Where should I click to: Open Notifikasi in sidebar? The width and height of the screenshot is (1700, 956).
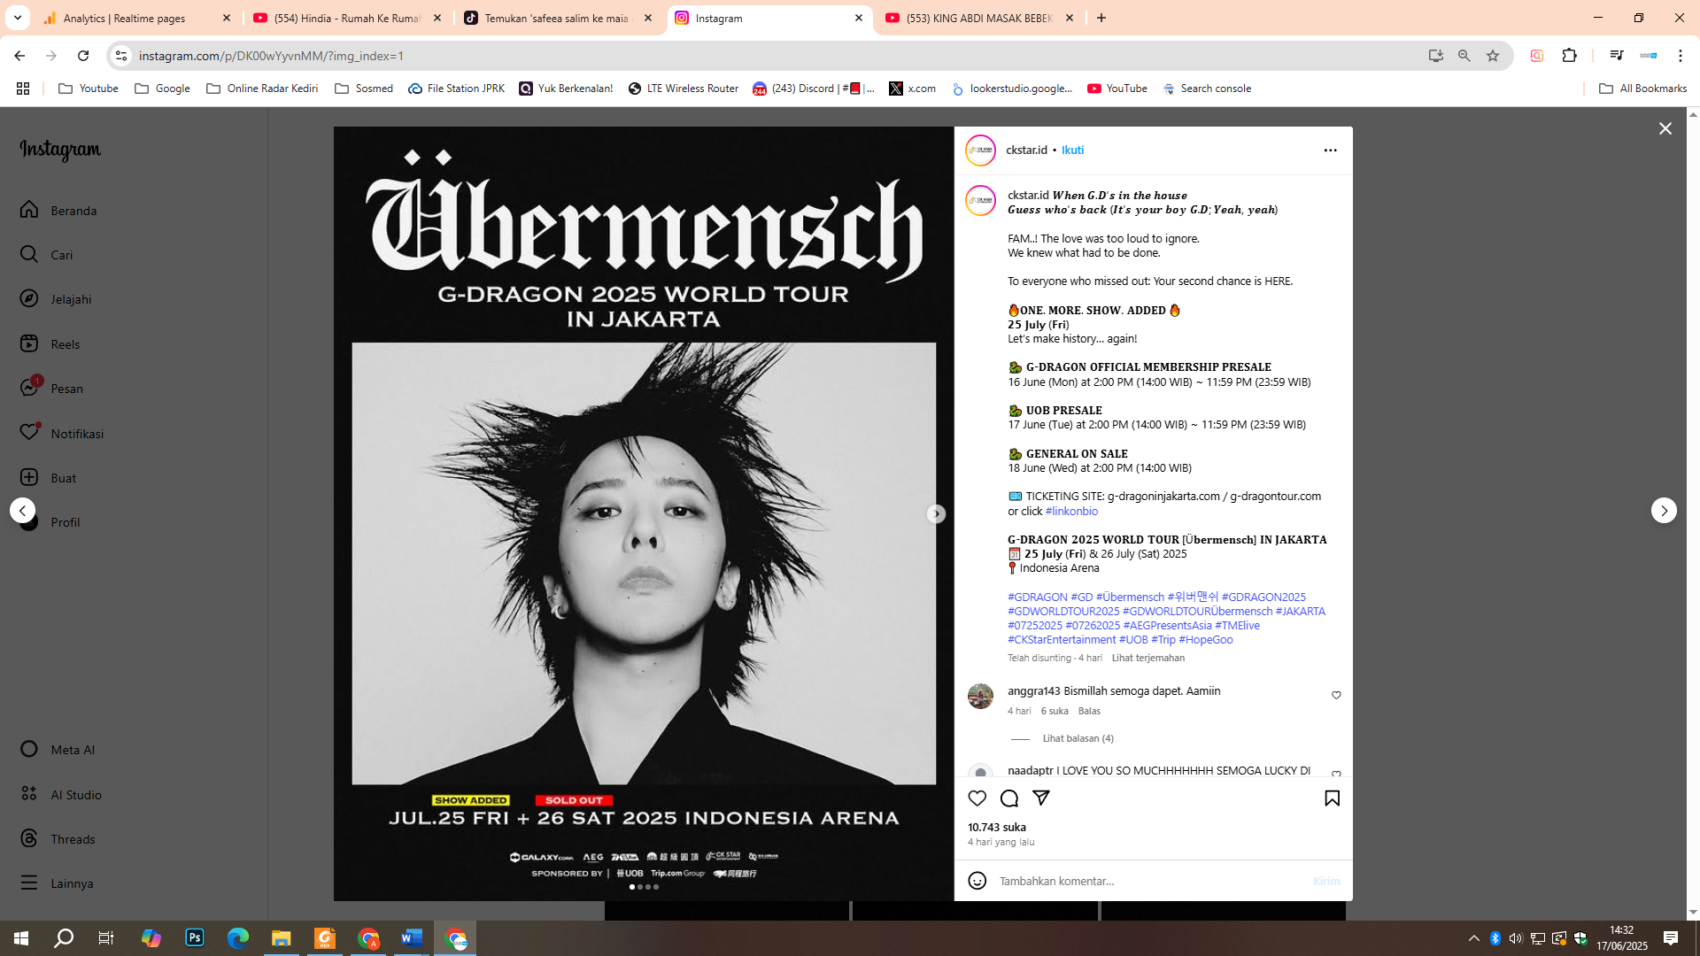(x=62, y=434)
